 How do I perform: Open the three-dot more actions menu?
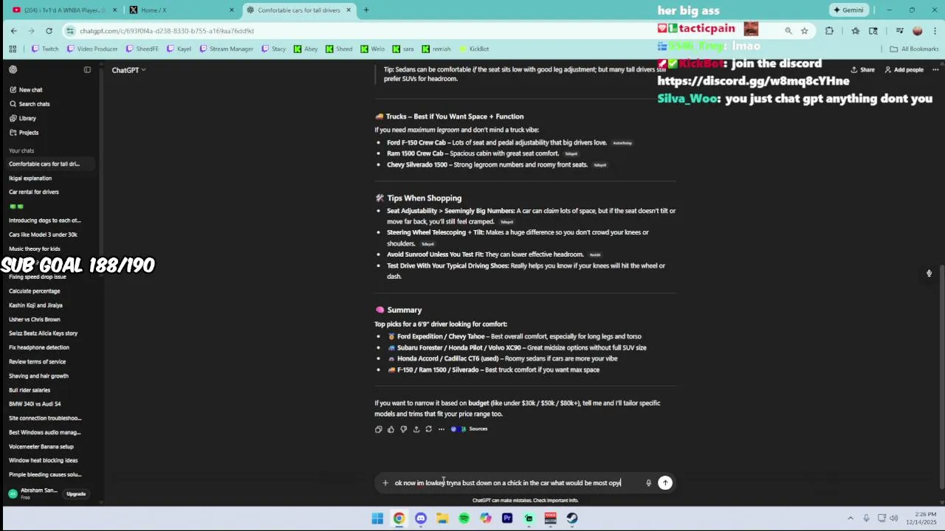[x=441, y=429]
